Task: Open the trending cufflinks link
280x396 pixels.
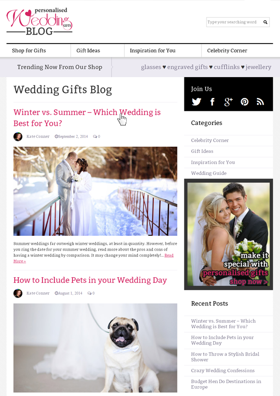Action: pos(227,67)
